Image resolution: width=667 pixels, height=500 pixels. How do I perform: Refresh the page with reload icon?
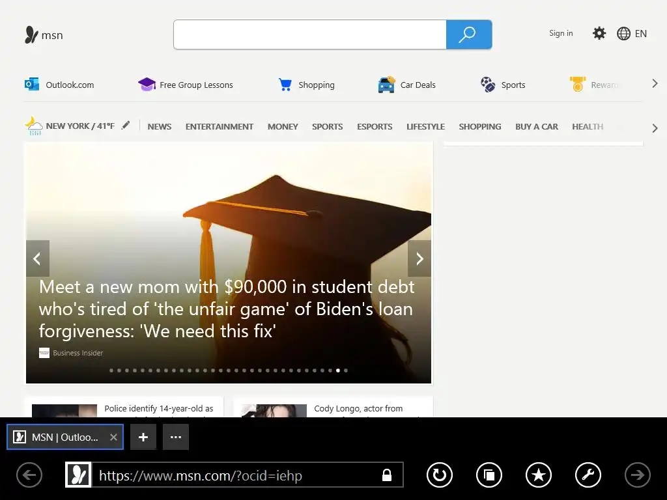(x=440, y=475)
